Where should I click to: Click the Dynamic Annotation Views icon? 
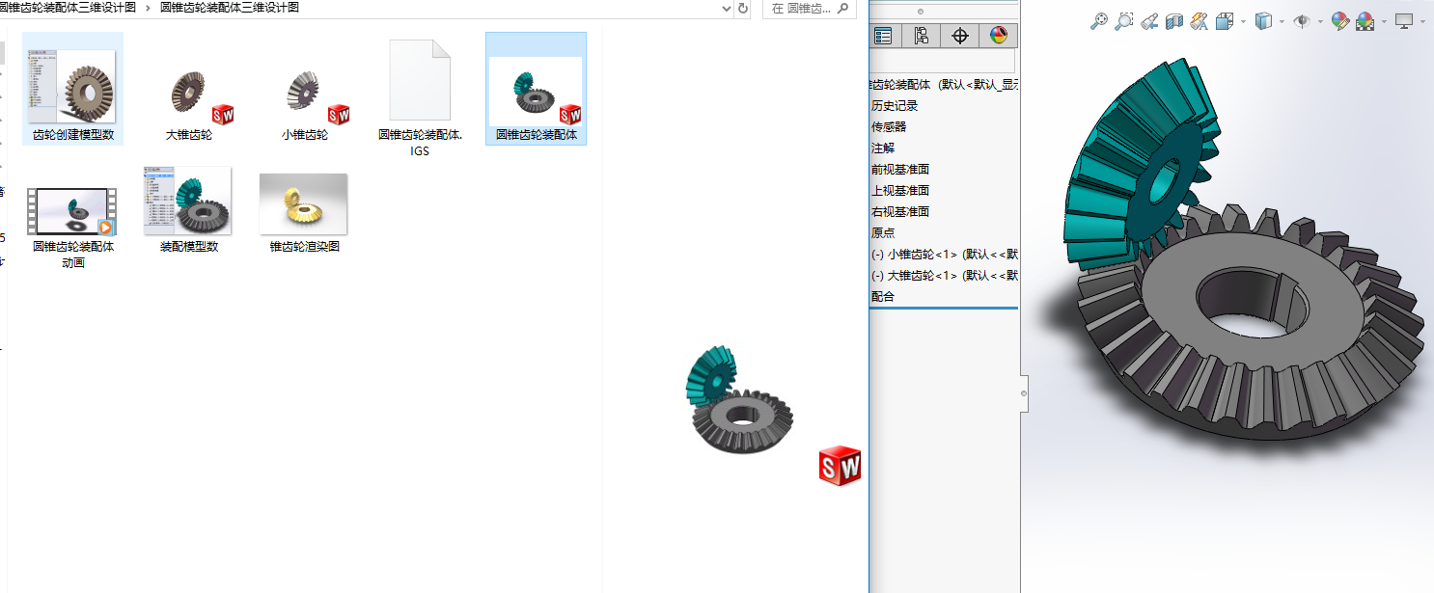coord(1200,20)
